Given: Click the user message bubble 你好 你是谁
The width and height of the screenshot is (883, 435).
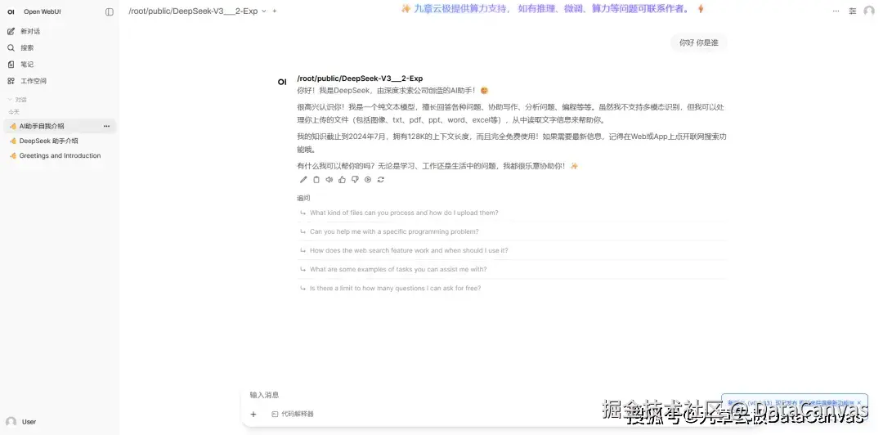Looking at the screenshot, I should (698, 43).
